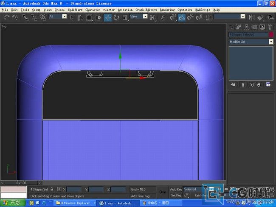Click Remove Modifier from Stack icon
This screenshot has height=207, width=276.
259,85
